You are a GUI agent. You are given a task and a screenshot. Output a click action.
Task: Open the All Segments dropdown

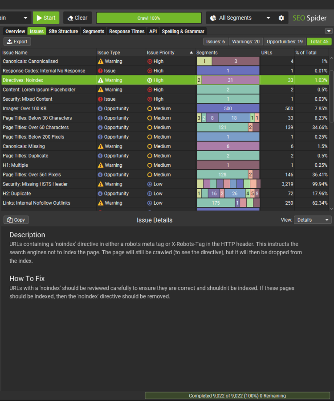pyautogui.click(x=240, y=18)
